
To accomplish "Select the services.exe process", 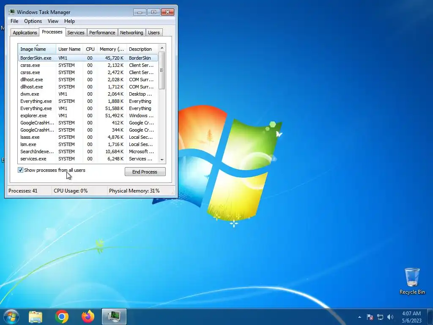I will tap(88, 159).
